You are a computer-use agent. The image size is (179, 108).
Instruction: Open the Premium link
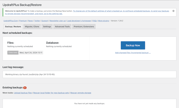coord(23,21)
